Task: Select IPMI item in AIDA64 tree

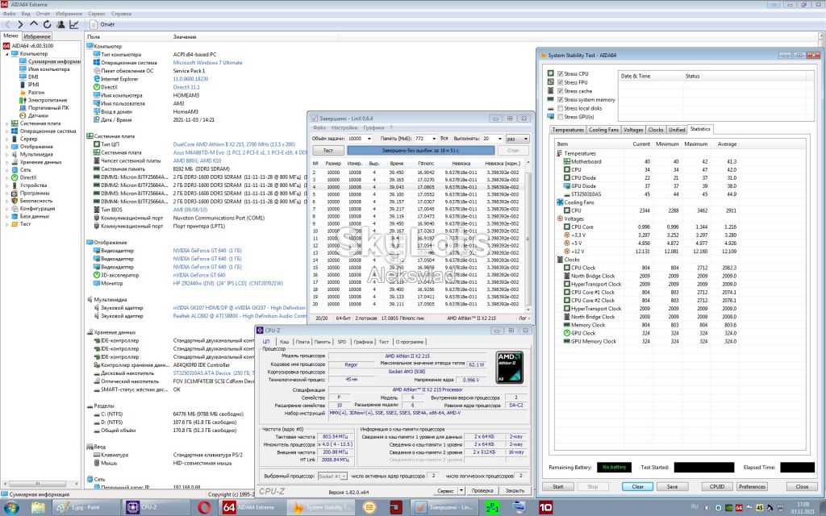Action: tap(33, 84)
